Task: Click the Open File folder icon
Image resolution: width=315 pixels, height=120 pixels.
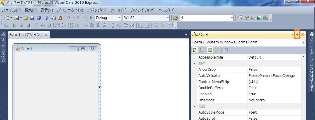Action: tap(26, 18)
